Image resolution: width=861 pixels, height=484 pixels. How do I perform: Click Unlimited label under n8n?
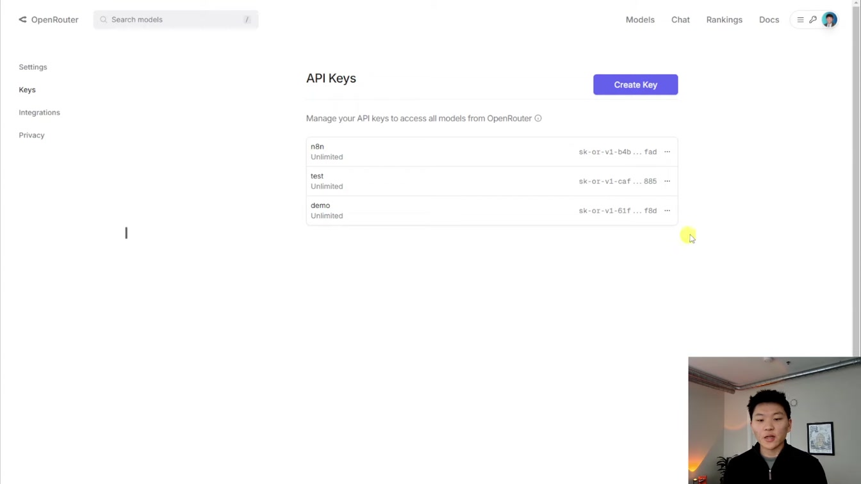pyautogui.click(x=327, y=157)
